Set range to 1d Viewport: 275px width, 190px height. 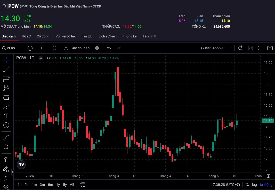click(20, 185)
